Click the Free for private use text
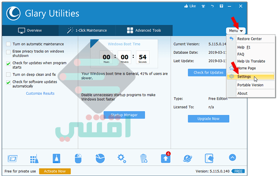 click(x=20, y=171)
